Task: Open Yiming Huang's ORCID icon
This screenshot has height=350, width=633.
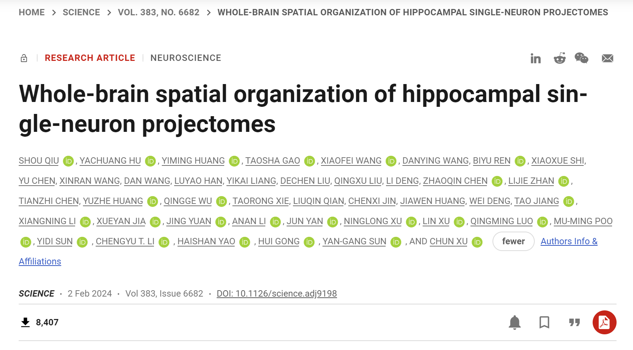Action: coord(234,161)
